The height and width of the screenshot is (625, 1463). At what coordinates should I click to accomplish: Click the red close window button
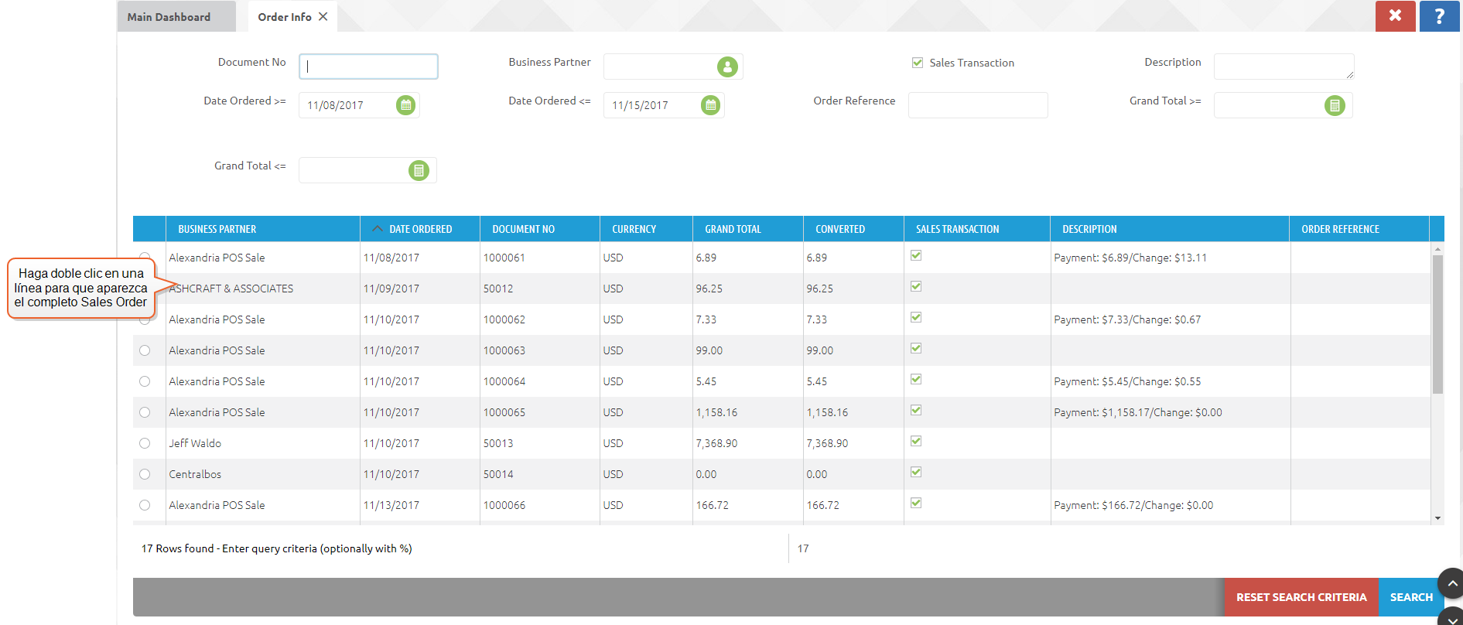(x=1395, y=16)
